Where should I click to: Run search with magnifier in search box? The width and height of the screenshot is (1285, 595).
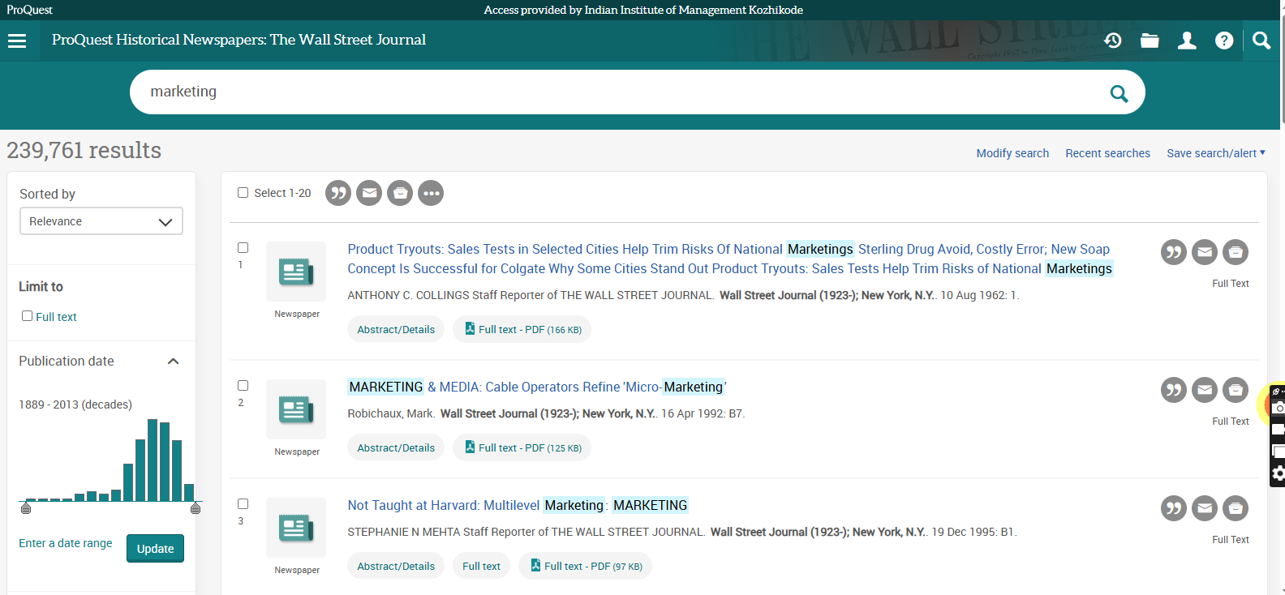(1119, 93)
